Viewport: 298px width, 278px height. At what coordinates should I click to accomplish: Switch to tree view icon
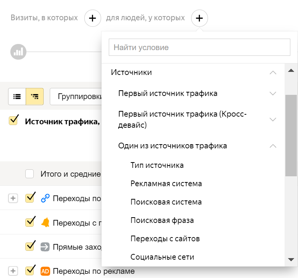35,96
